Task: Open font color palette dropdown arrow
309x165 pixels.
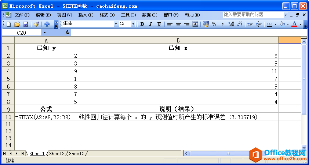Action: tap(301, 24)
